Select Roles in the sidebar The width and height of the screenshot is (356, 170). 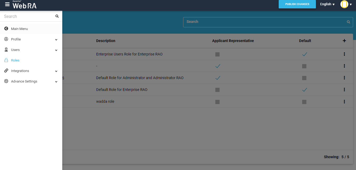tap(15, 60)
